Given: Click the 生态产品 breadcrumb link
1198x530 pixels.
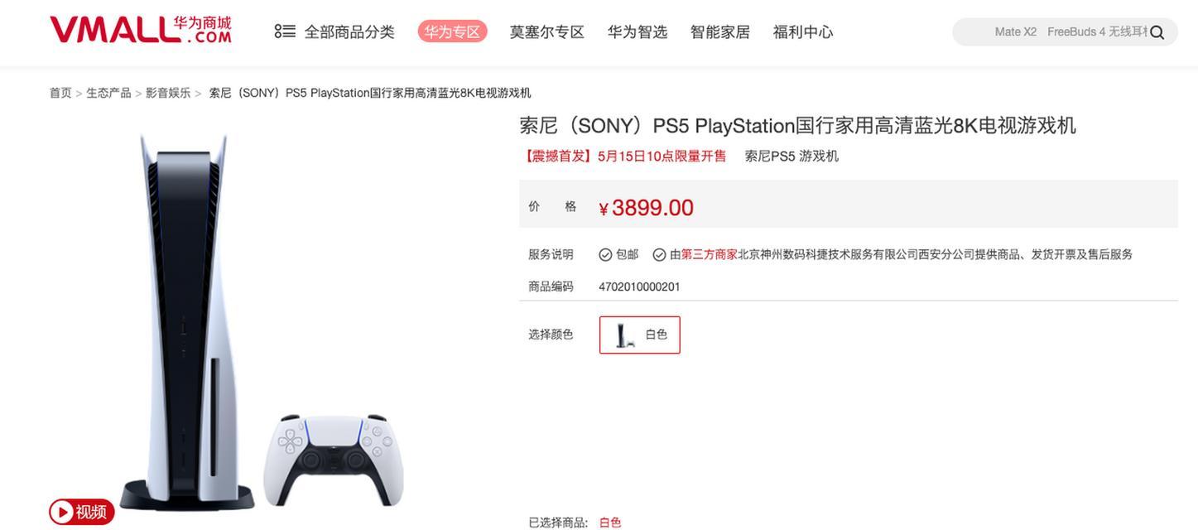Looking at the screenshot, I should point(108,93).
